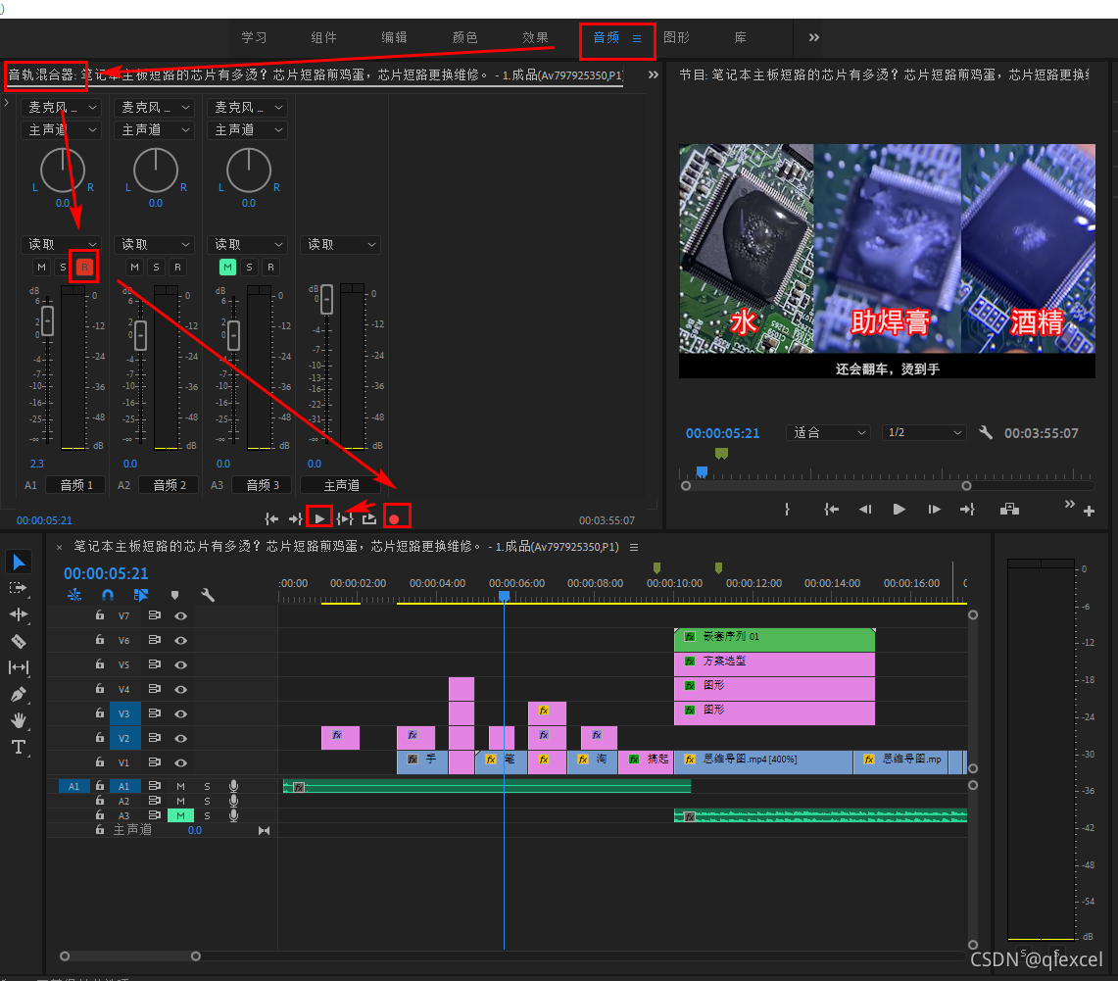Switch to the 颜色 workspace tab
Screen dimensions: 1118x981
coord(464,37)
